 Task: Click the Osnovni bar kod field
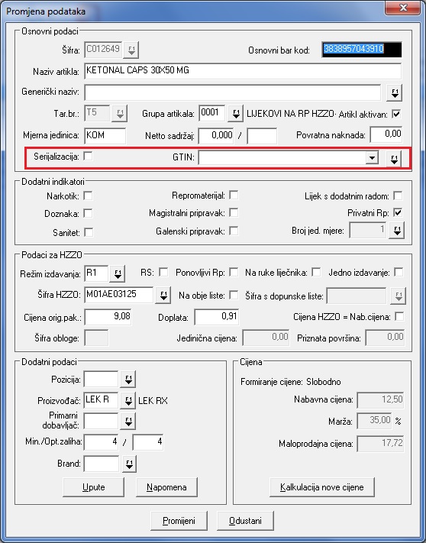coord(362,50)
